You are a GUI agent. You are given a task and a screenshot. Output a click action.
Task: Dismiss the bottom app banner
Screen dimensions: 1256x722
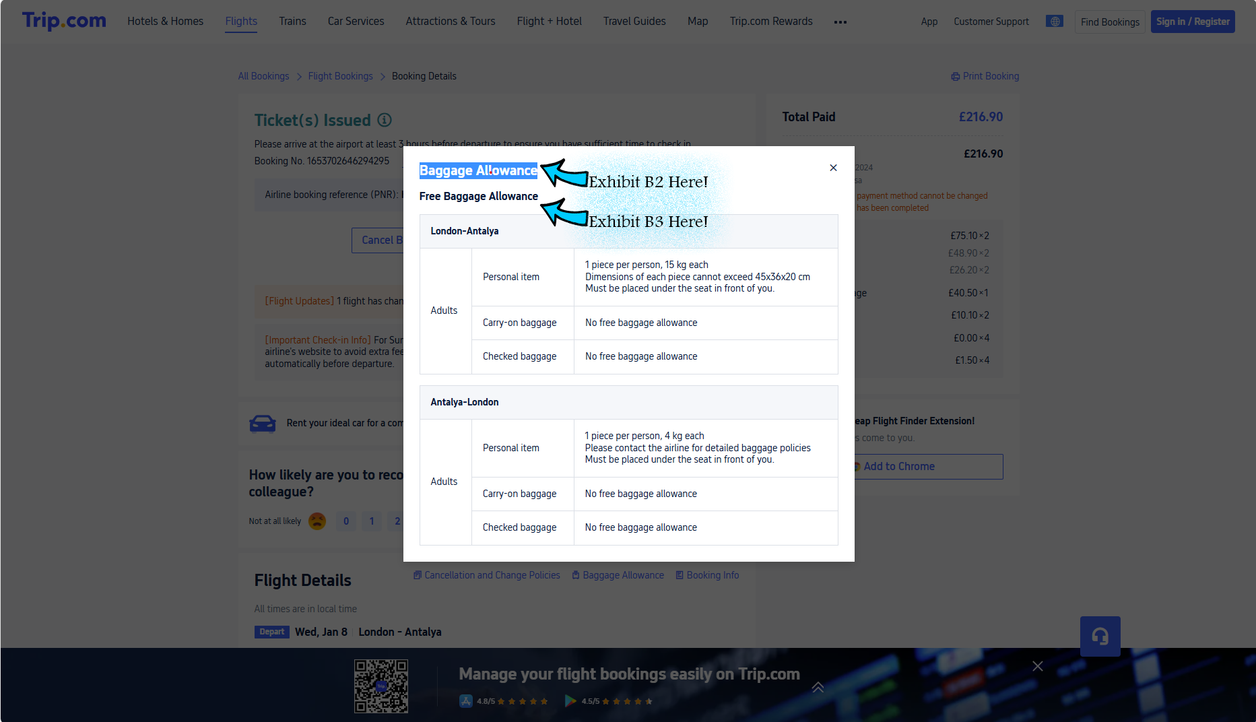pyautogui.click(x=1037, y=666)
